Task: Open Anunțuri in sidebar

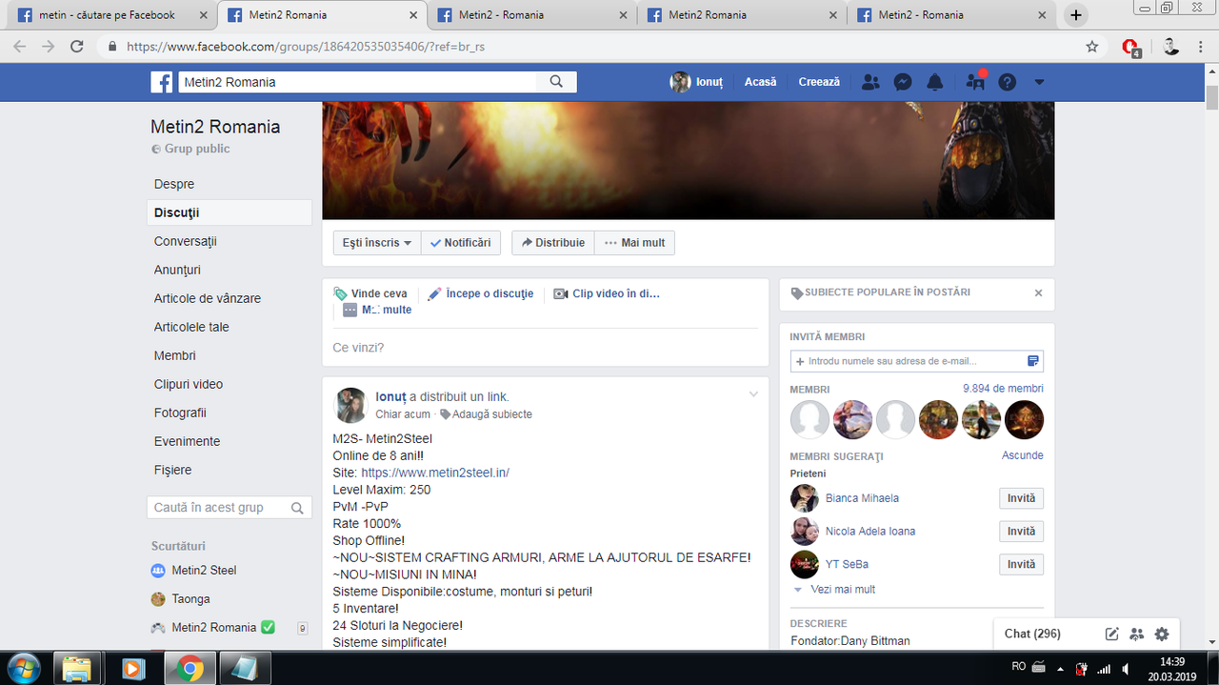Action: pyautogui.click(x=177, y=270)
